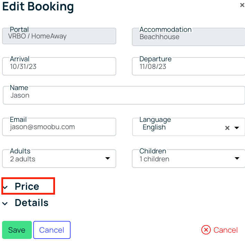
Task: Click the blue outlined Cancel button
Action: click(x=52, y=230)
